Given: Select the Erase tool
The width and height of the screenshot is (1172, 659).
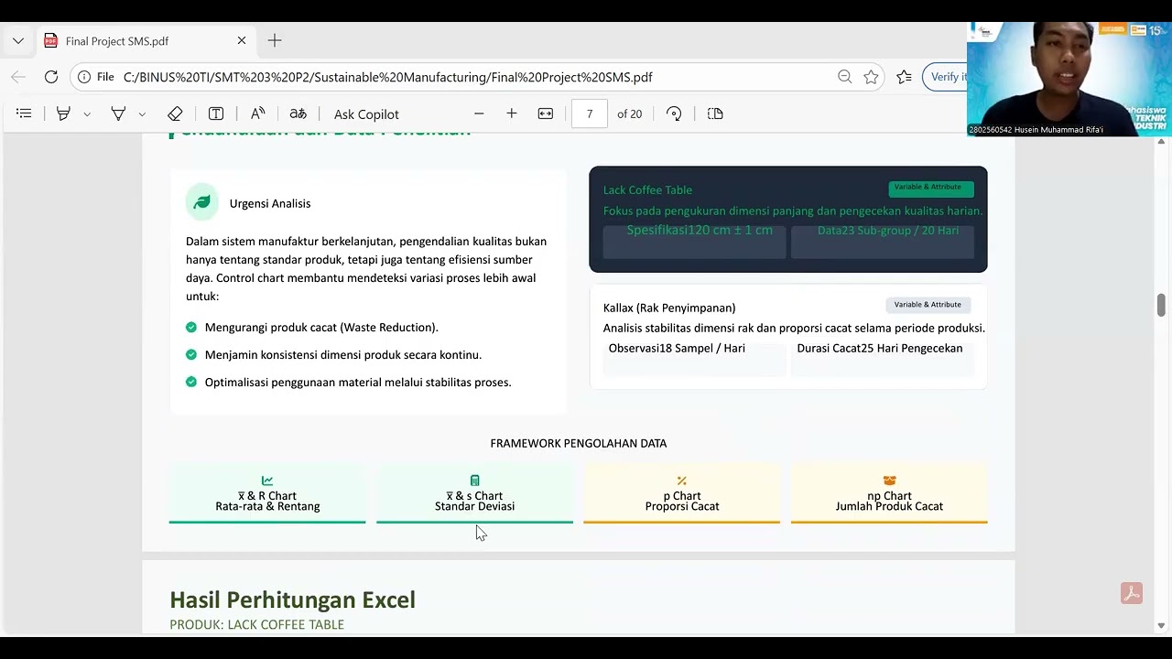Looking at the screenshot, I should pos(175,113).
